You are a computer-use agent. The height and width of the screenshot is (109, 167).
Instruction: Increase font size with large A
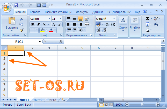point(54,24)
